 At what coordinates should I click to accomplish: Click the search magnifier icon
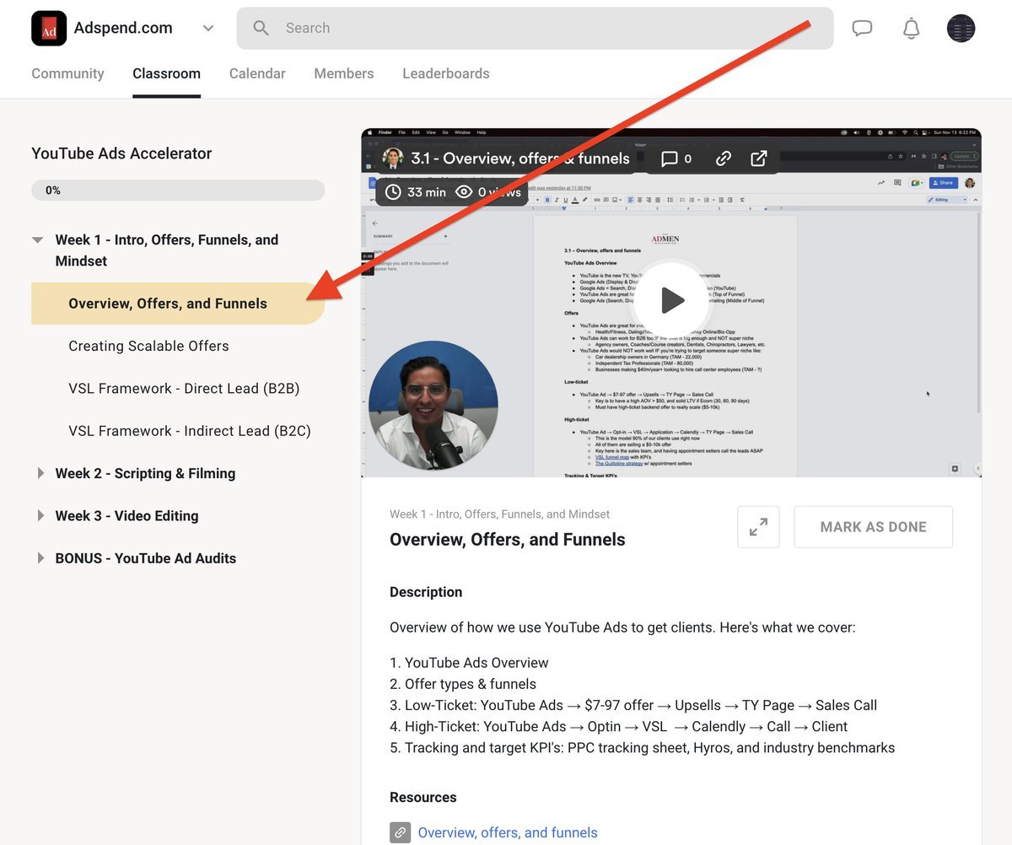261,28
